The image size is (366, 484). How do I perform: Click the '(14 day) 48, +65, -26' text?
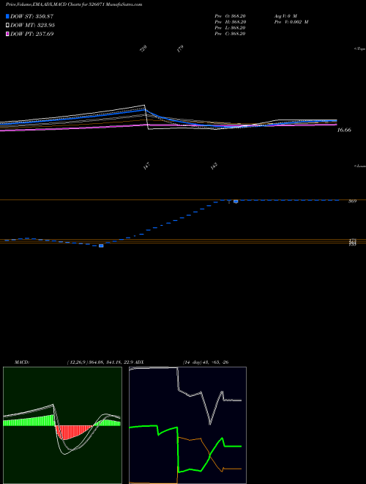(x=206, y=362)
